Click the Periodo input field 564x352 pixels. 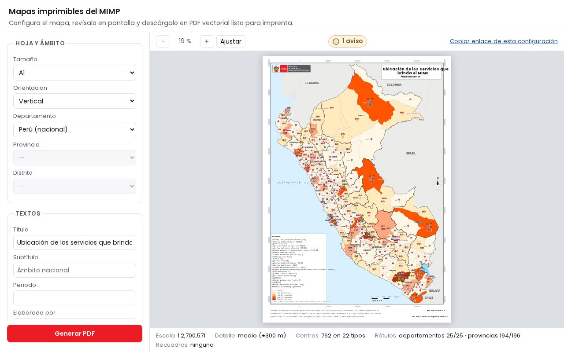(x=74, y=298)
